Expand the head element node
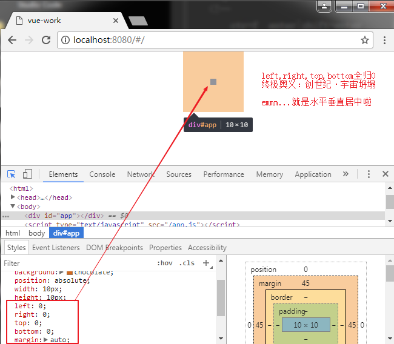Screen dimensions: 394x344 13,197
